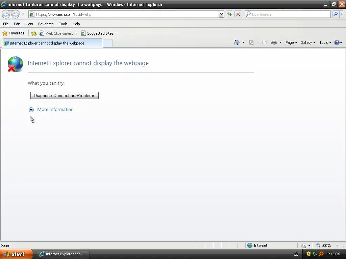Stop loading with the red X icon
Screen dimensions: 346x259
238,15
